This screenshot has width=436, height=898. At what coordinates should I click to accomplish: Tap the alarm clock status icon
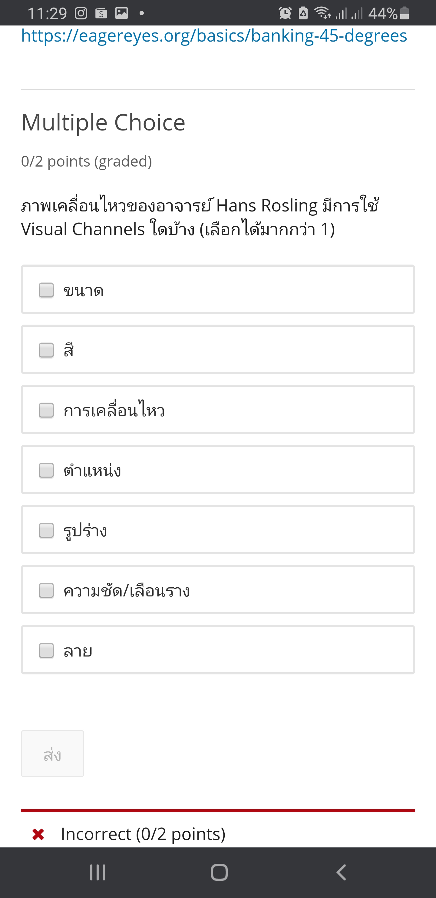point(285,13)
